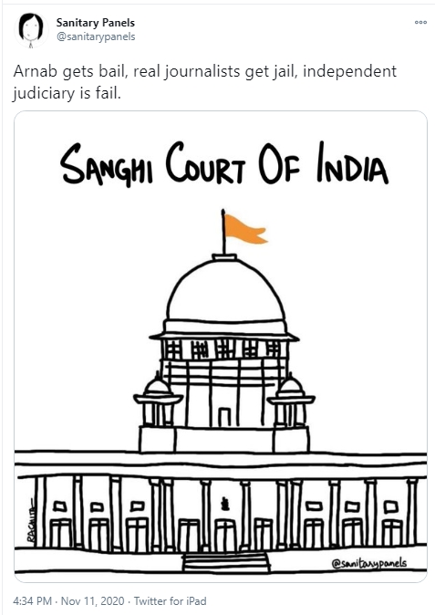The height and width of the screenshot is (615, 435).
Task: Click the orange flag in the cartoon
Action: click(x=245, y=229)
